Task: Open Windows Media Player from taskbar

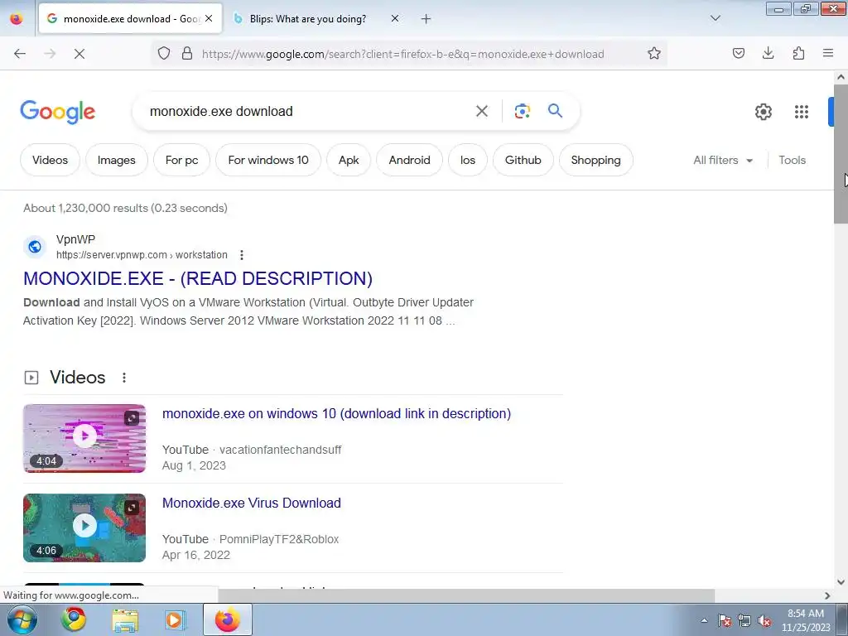Action: point(175,619)
